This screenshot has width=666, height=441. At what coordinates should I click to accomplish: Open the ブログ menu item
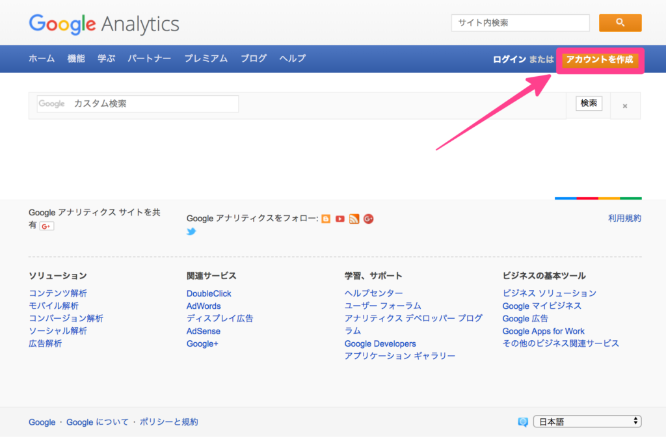coord(254,59)
